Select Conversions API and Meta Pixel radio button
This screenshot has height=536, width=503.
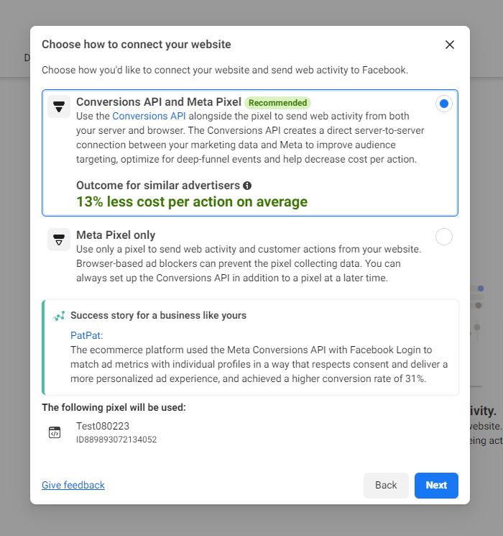tap(443, 104)
